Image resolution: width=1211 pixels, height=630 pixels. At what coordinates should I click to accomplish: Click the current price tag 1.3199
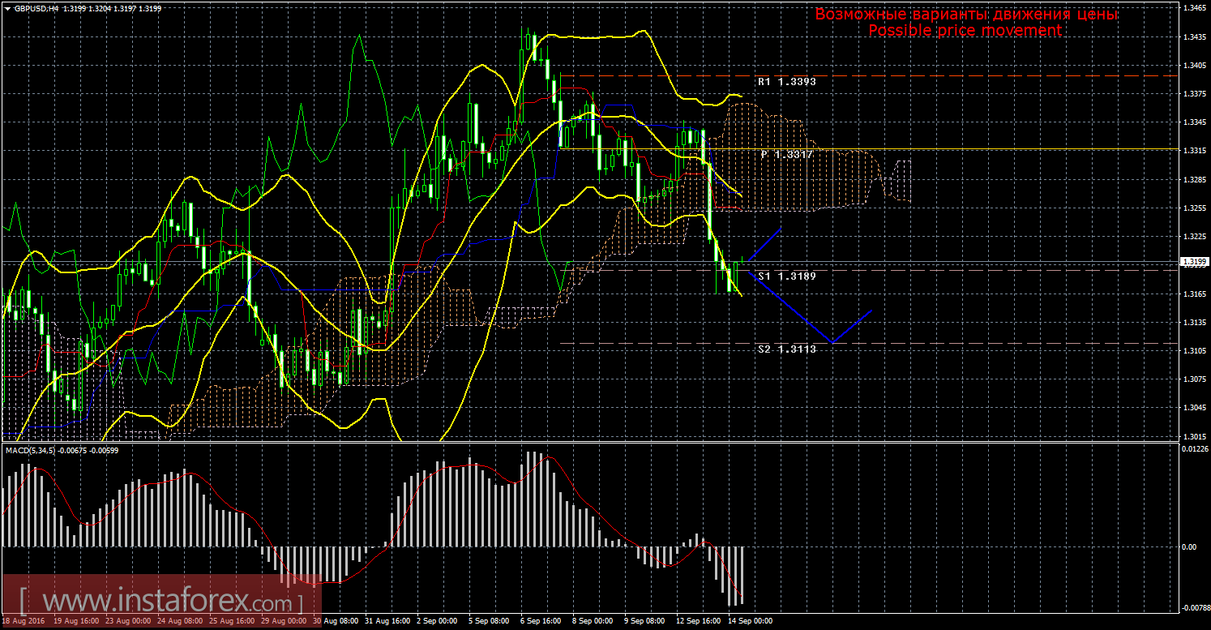(x=1194, y=262)
